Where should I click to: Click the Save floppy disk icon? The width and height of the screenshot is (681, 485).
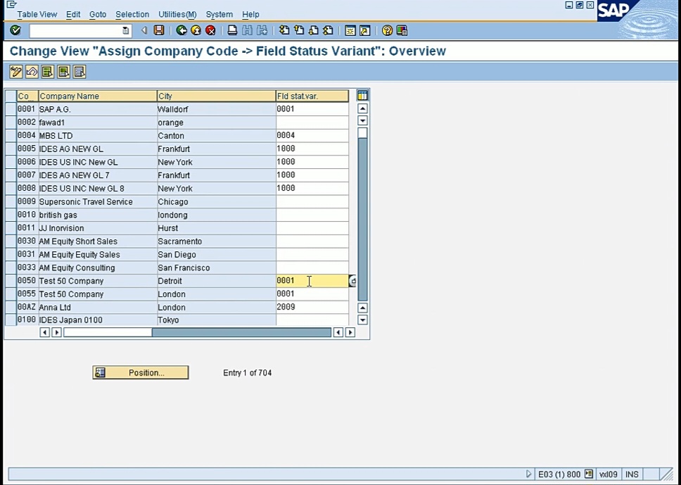(x=159, y=30)
